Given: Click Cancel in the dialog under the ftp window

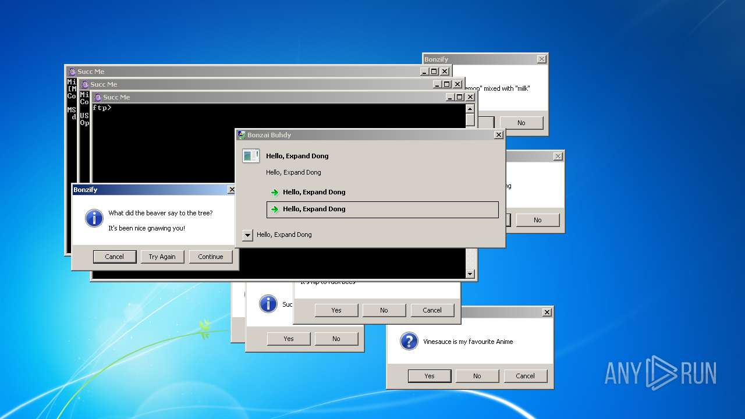Looking at the screenshot, I should [432, 310].
